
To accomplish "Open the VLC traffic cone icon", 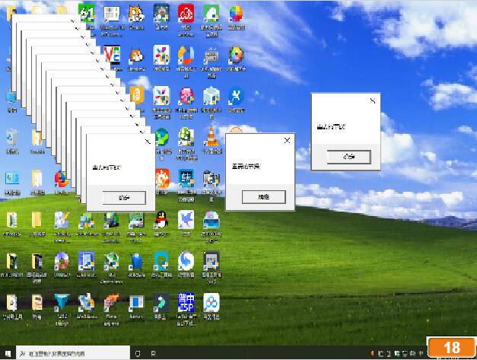I will [x=211, y=137].
